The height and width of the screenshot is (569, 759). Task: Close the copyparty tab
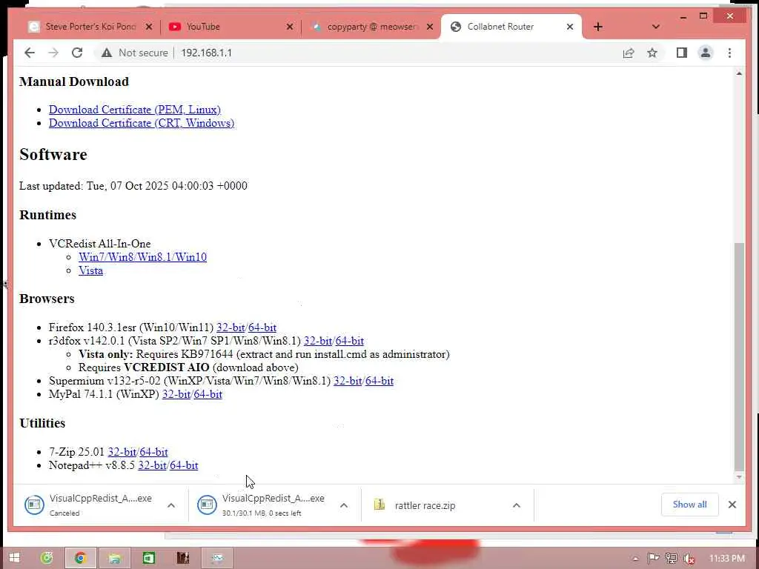tap(429, 27)
